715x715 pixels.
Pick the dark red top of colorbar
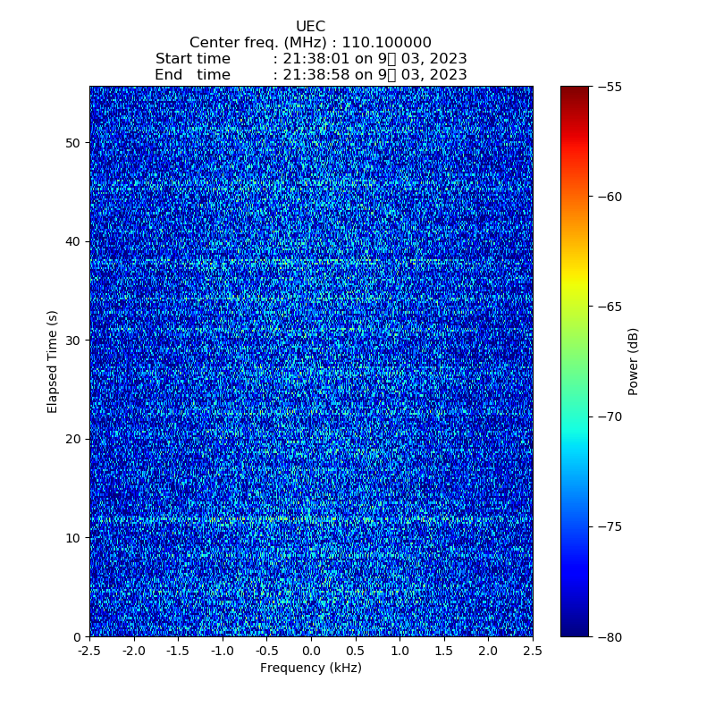[575, 90]
